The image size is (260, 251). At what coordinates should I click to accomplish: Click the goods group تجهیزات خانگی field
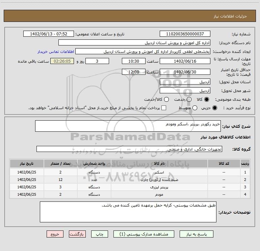tap(129, 149)
